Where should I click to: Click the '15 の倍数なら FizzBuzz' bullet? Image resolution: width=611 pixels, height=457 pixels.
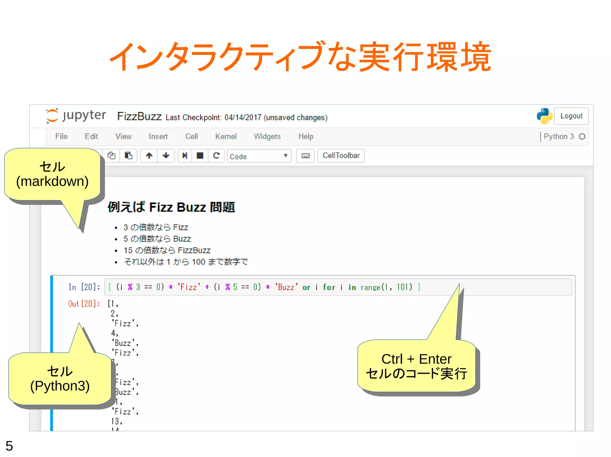[x=167, y=250]
